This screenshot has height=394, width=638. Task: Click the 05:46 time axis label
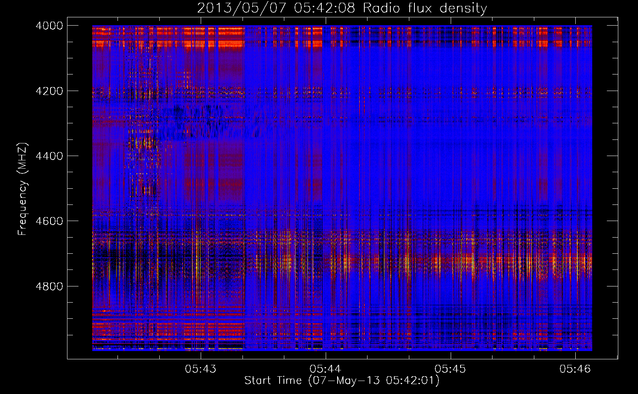coord(575,369)
